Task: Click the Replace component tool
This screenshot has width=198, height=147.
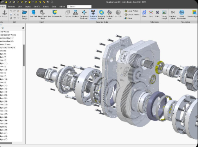Action: point(76,14)
